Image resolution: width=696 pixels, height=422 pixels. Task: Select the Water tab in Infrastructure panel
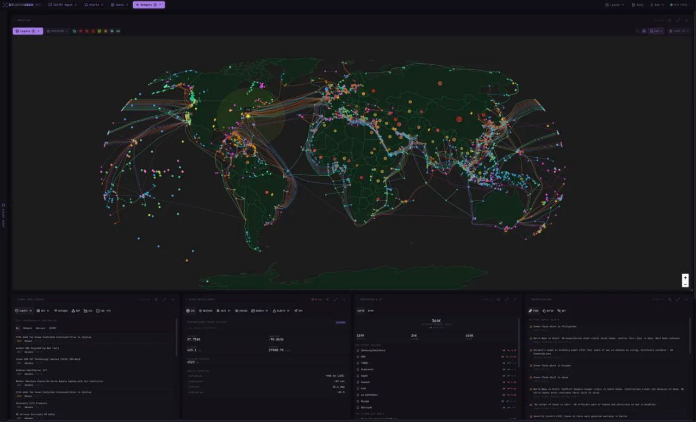point(548,311)
